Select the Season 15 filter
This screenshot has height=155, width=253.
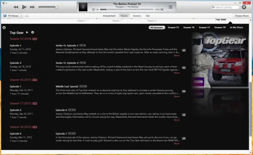[x=173, y=27]
